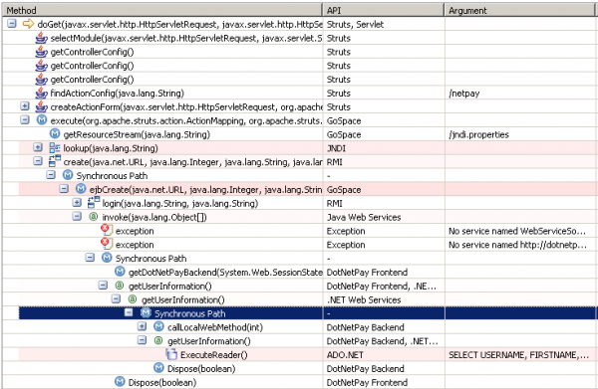Click the Java icon beside findActionConfig

(x=41, y=94)
